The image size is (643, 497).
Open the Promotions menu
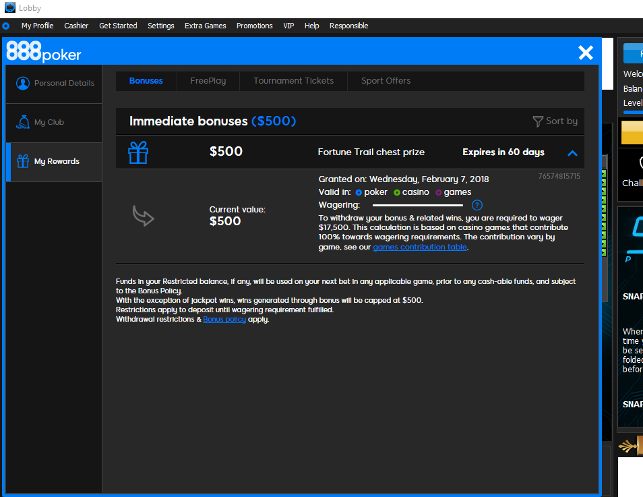(x=255, y=26)
